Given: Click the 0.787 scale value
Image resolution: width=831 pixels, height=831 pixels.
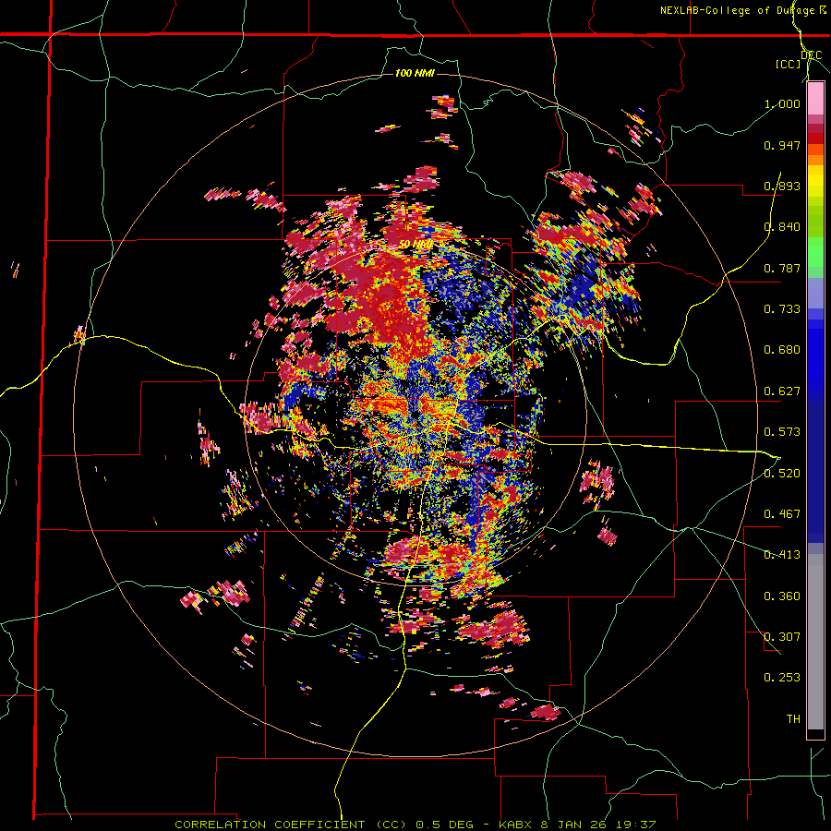Looking at the screenshot, I should [x=782, y=268].
